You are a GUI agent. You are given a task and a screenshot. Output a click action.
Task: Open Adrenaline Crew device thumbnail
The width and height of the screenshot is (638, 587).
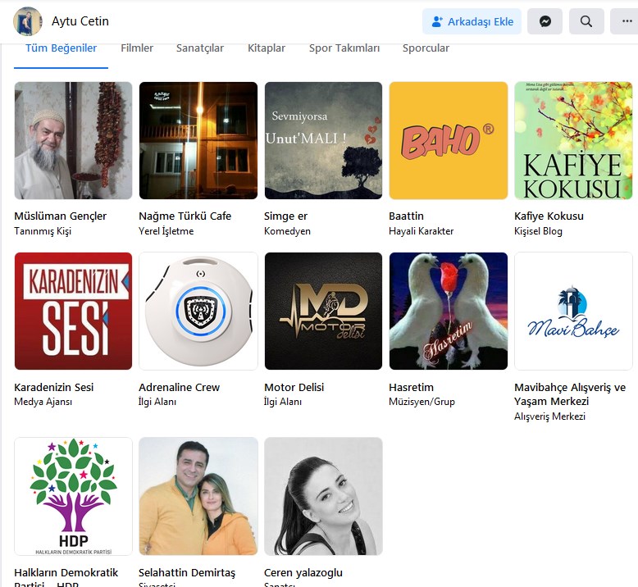coord(198,312)
